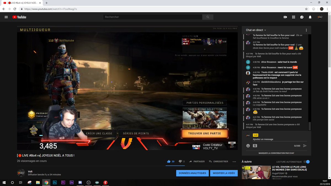Open the notifications bell
Screen dimensions: 331x186
coord(310,17)
